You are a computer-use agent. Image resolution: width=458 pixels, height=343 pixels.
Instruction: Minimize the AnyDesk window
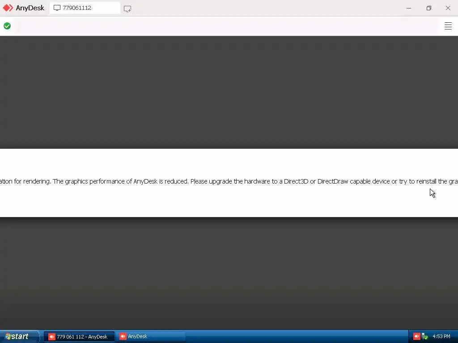pos(409,8)
